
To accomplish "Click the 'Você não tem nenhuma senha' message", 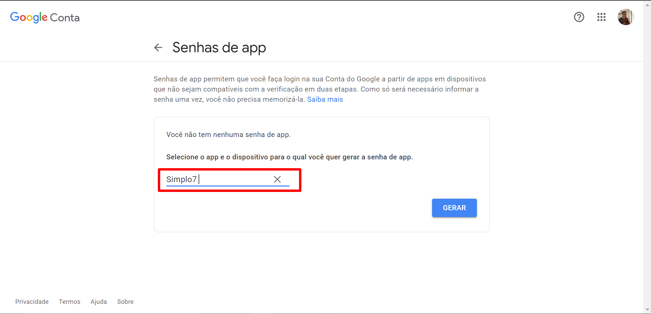I will pos(228,135).
